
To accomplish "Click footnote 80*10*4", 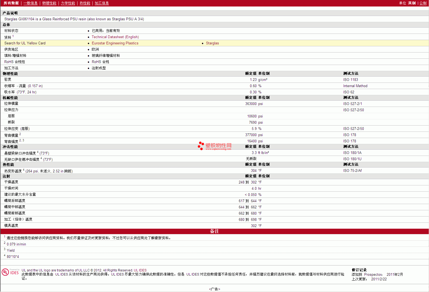I will [x=13, y=257].
